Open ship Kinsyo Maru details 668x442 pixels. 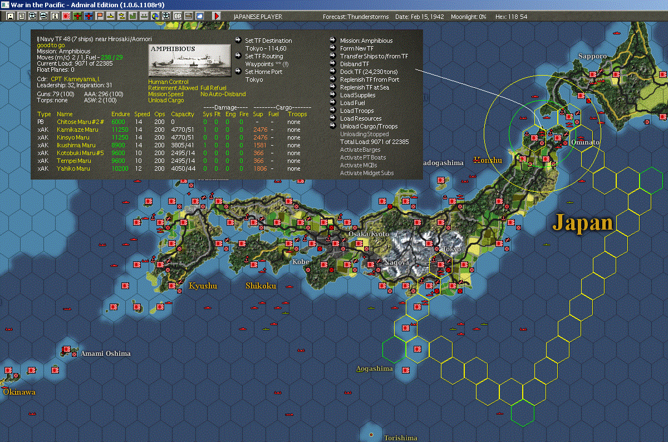pos(73,137)
